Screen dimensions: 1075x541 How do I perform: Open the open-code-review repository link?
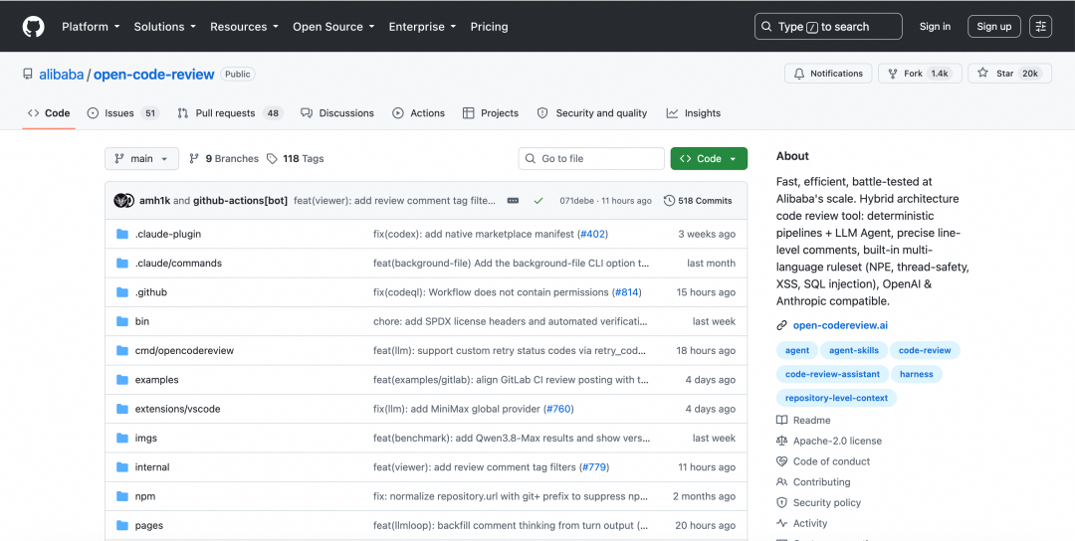click(x=153, y=75)
